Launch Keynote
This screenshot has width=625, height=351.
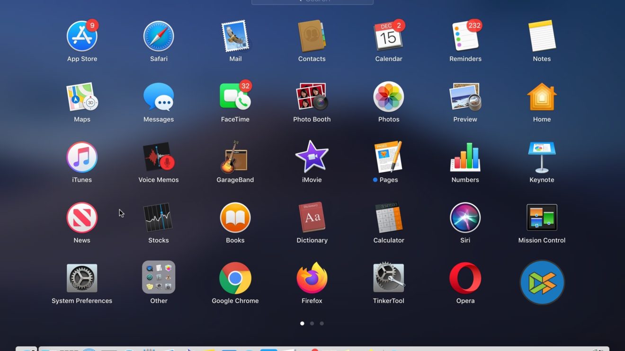542,157
